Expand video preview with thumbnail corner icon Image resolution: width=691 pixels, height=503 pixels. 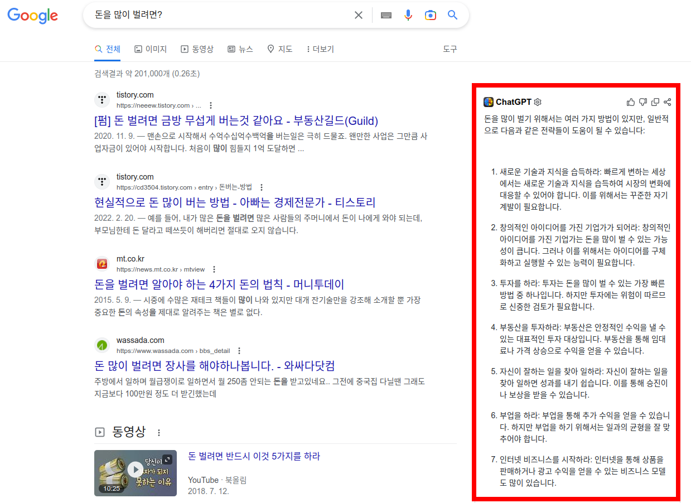(x=167, y=460)
